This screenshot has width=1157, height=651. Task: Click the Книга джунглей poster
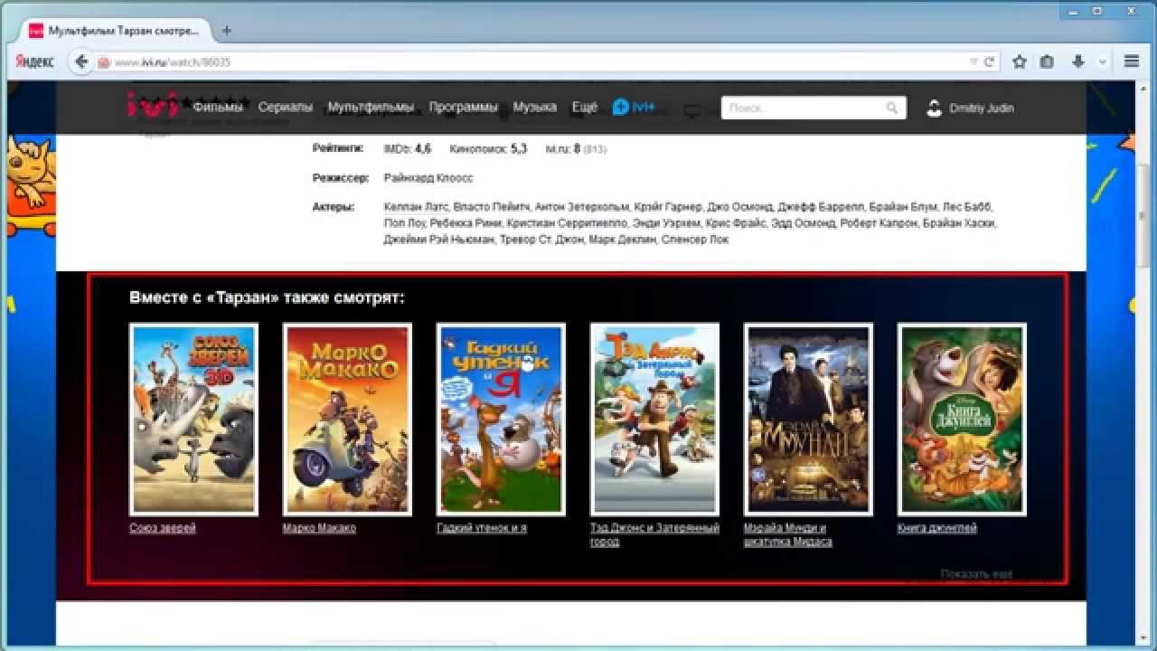click(963, 420)
